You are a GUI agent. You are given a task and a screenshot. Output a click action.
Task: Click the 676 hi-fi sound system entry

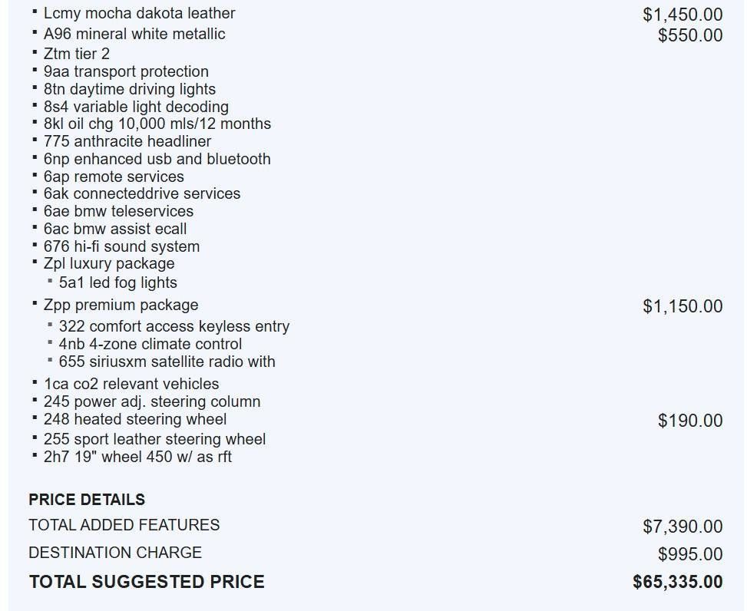coord(121,246)
